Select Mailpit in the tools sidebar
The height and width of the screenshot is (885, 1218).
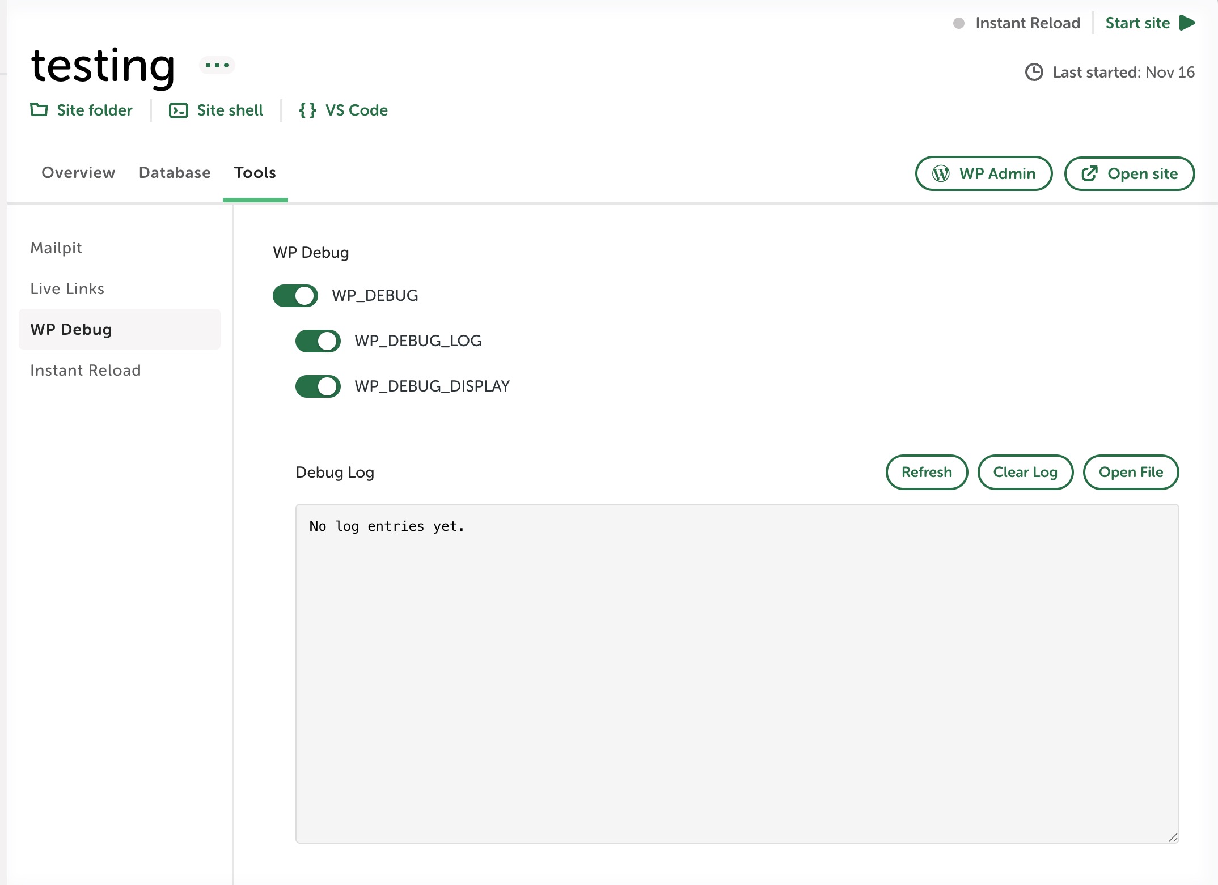tap(56, 248)
